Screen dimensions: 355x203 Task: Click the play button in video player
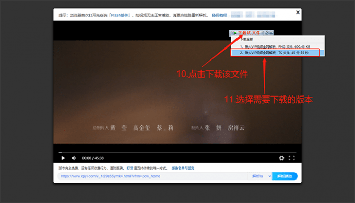63,158
